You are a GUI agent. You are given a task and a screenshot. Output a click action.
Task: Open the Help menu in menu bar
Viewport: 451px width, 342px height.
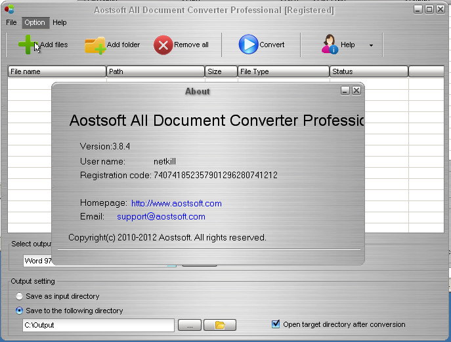(60, 22)
